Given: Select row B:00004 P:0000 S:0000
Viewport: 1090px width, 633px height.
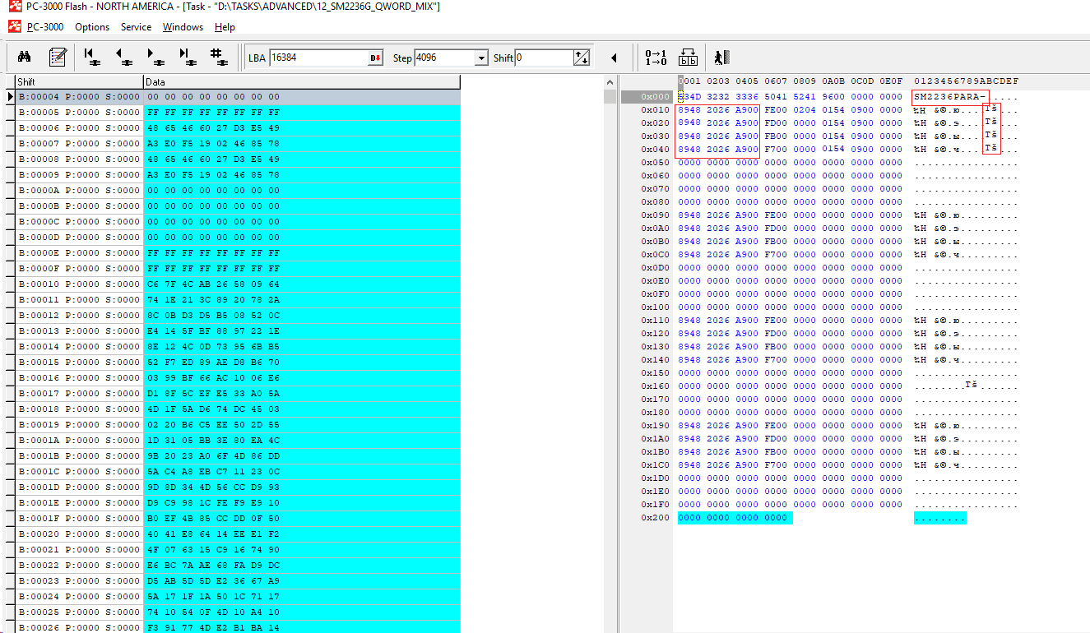Looking at the screenshot, I should pyautogui.click(x=238, y=97).
